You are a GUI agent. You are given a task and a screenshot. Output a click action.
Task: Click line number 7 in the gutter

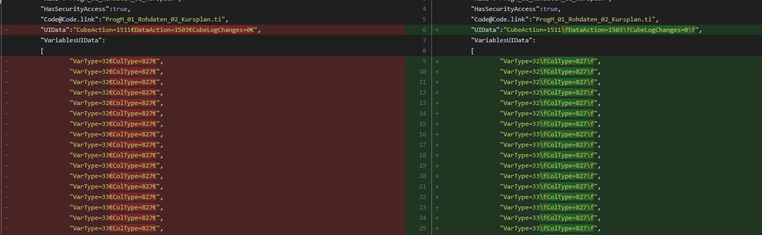[x=424, y=40]
